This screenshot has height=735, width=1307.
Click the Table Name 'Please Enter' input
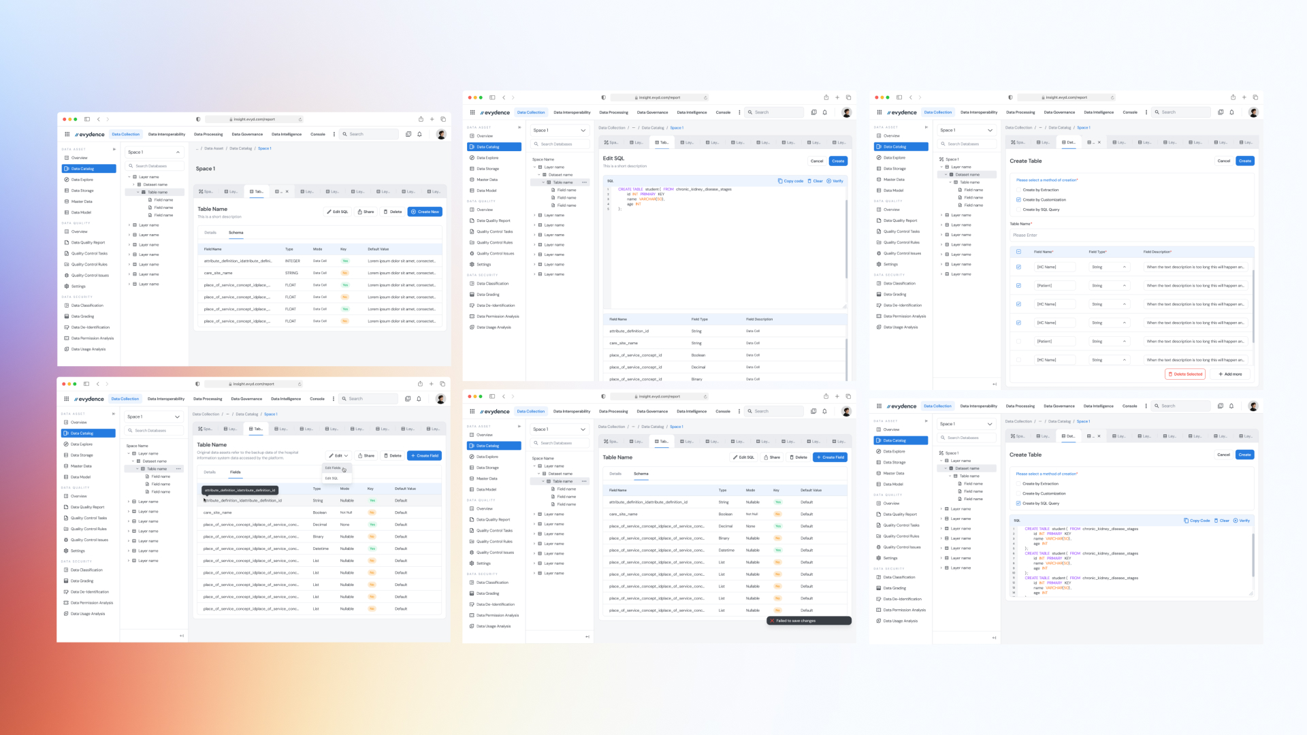1130,235
